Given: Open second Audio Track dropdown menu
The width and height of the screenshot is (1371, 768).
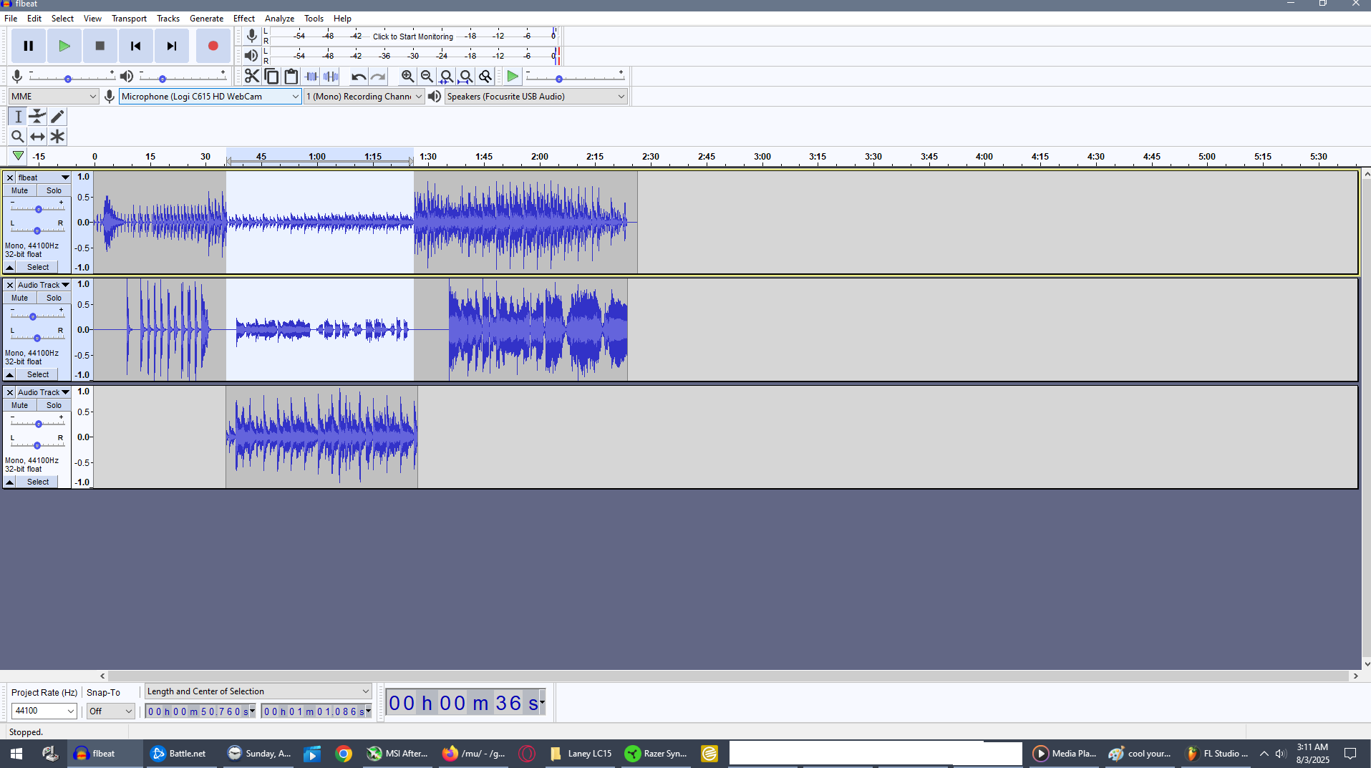Looking at the screenshot, I should click(x=44, y=285).
